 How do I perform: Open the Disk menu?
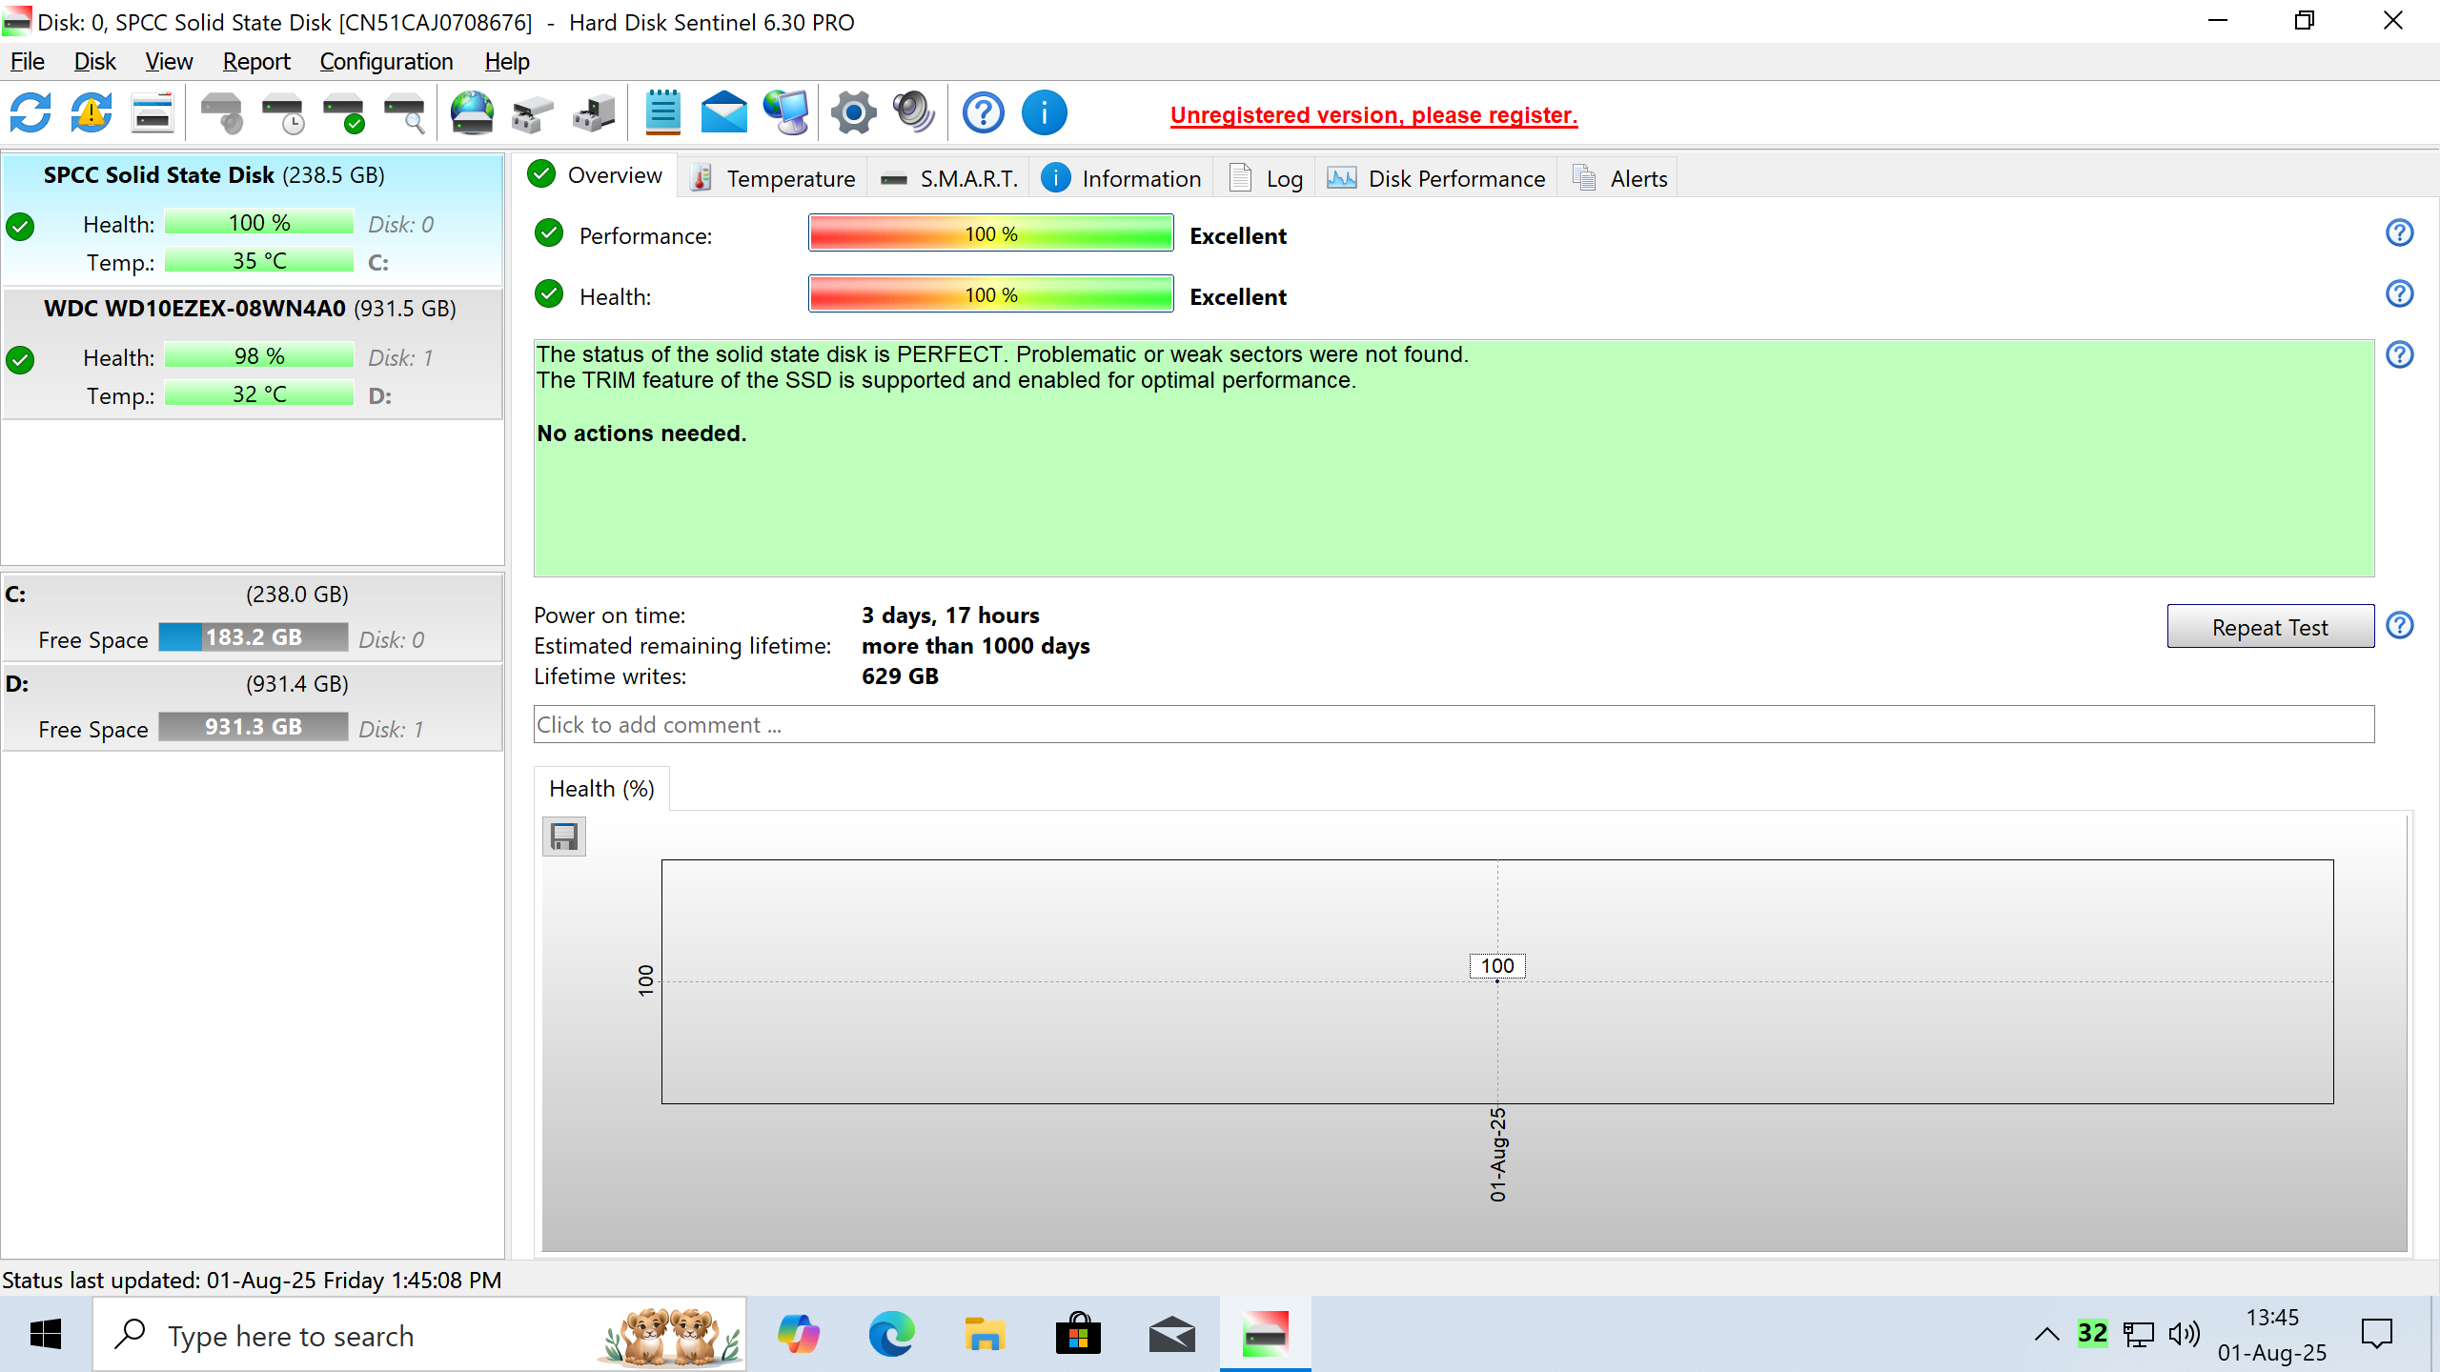(x=94, y=62)
